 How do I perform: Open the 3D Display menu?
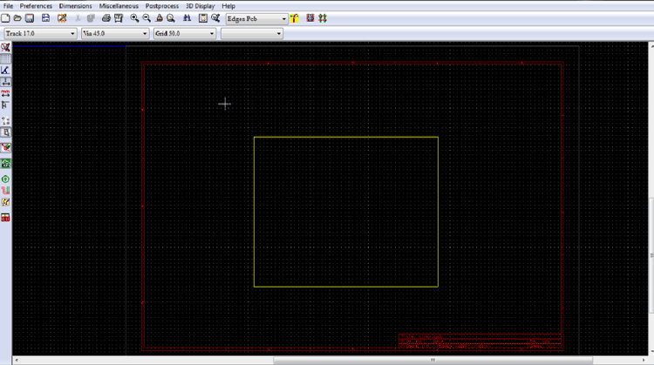tap(201, 6)
